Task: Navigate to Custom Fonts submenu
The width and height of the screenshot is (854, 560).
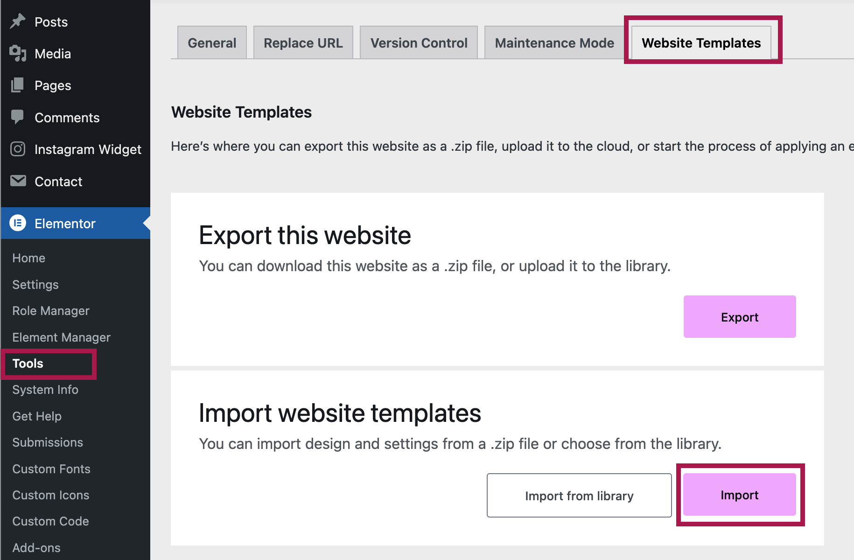Action: tap(51, 469)
